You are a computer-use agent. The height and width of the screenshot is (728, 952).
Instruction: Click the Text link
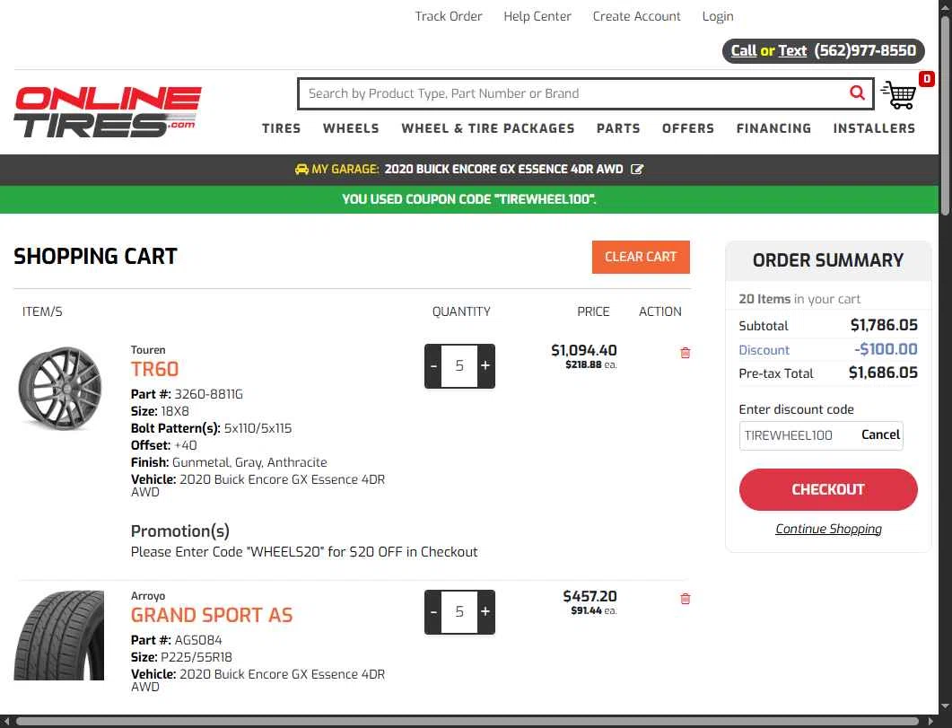792,51
